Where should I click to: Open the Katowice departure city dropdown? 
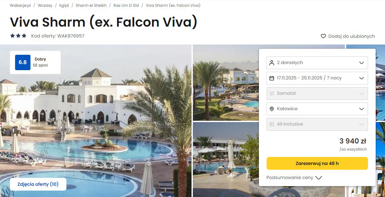[317, 109]
